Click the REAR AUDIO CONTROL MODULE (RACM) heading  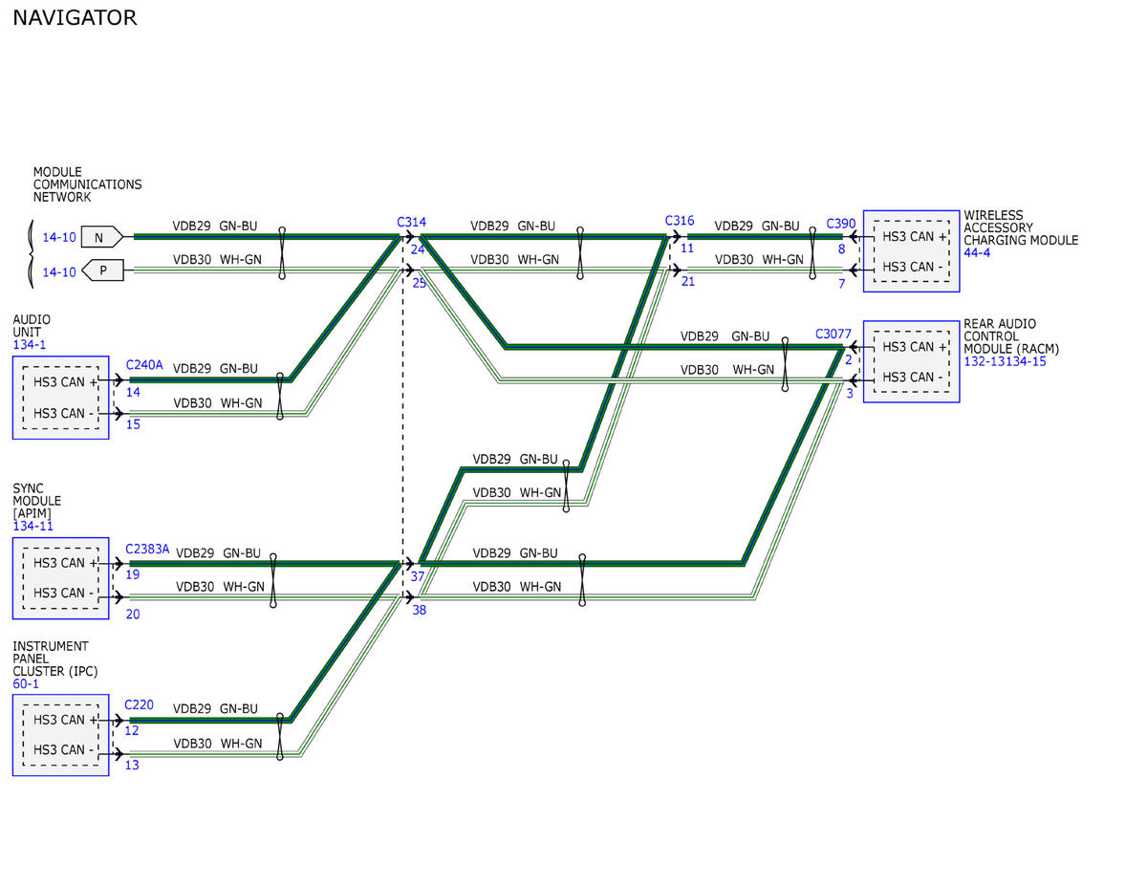coord(1012,336)
